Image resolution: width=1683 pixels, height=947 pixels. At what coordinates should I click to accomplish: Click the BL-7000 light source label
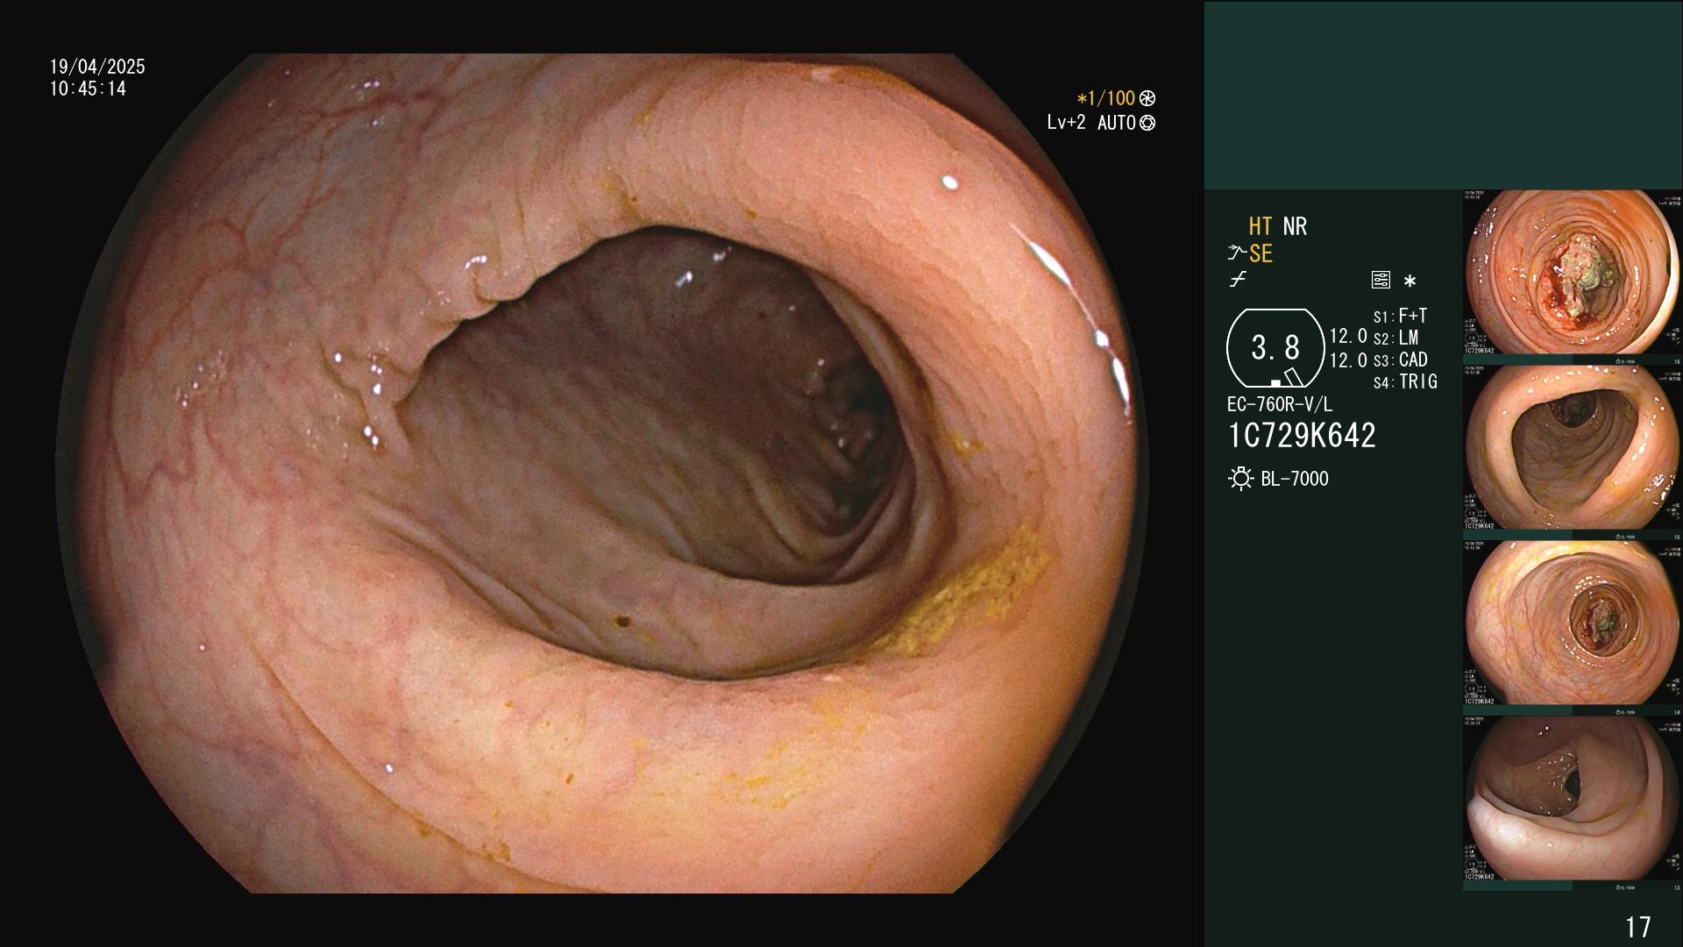1295,479
